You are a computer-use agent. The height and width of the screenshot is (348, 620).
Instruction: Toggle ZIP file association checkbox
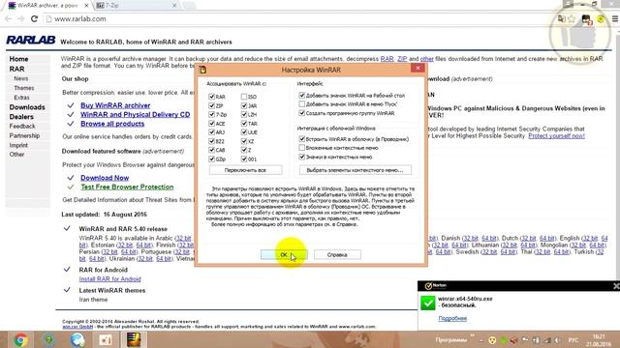coord(211,105)
